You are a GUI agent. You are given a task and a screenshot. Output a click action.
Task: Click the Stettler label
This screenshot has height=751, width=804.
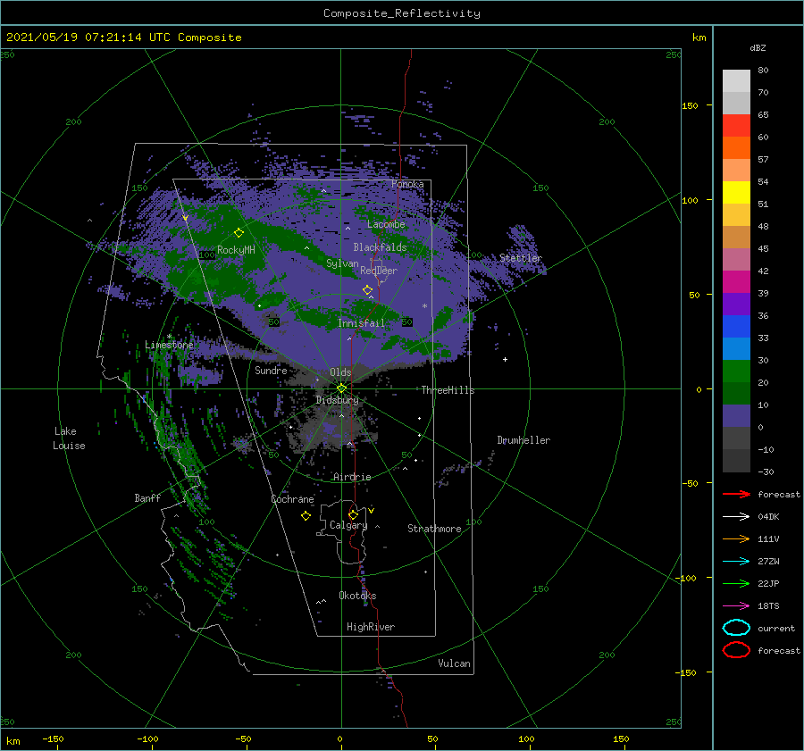pyautogui.click(x=521, y=258)
